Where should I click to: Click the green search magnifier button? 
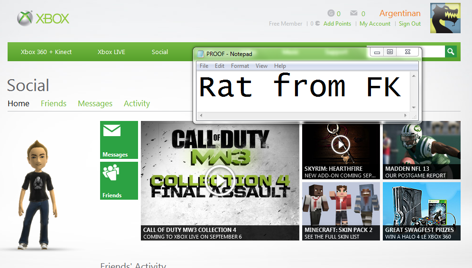(451, 52)
